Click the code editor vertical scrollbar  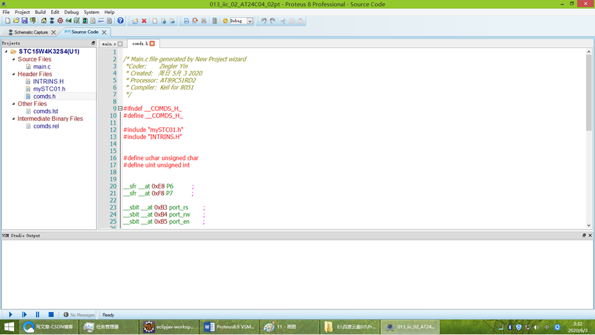coord(589,93)
